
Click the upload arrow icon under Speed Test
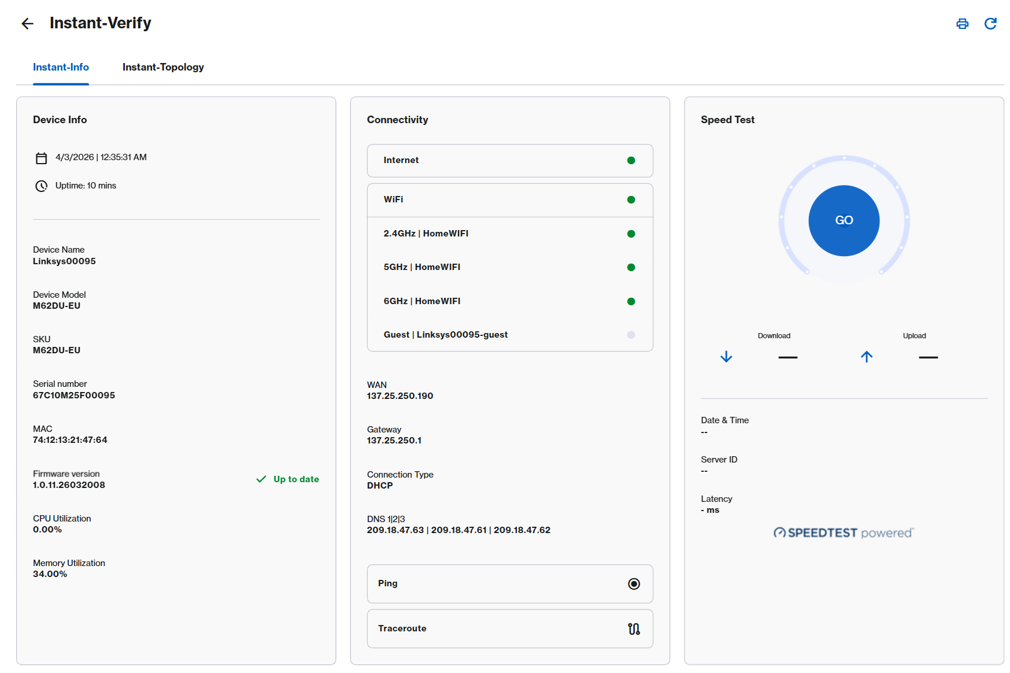pos(867,357)
